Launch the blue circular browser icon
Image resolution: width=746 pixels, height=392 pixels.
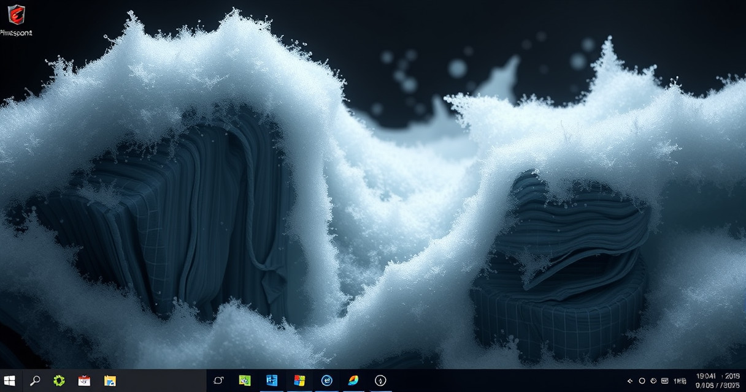coord(326,380)
